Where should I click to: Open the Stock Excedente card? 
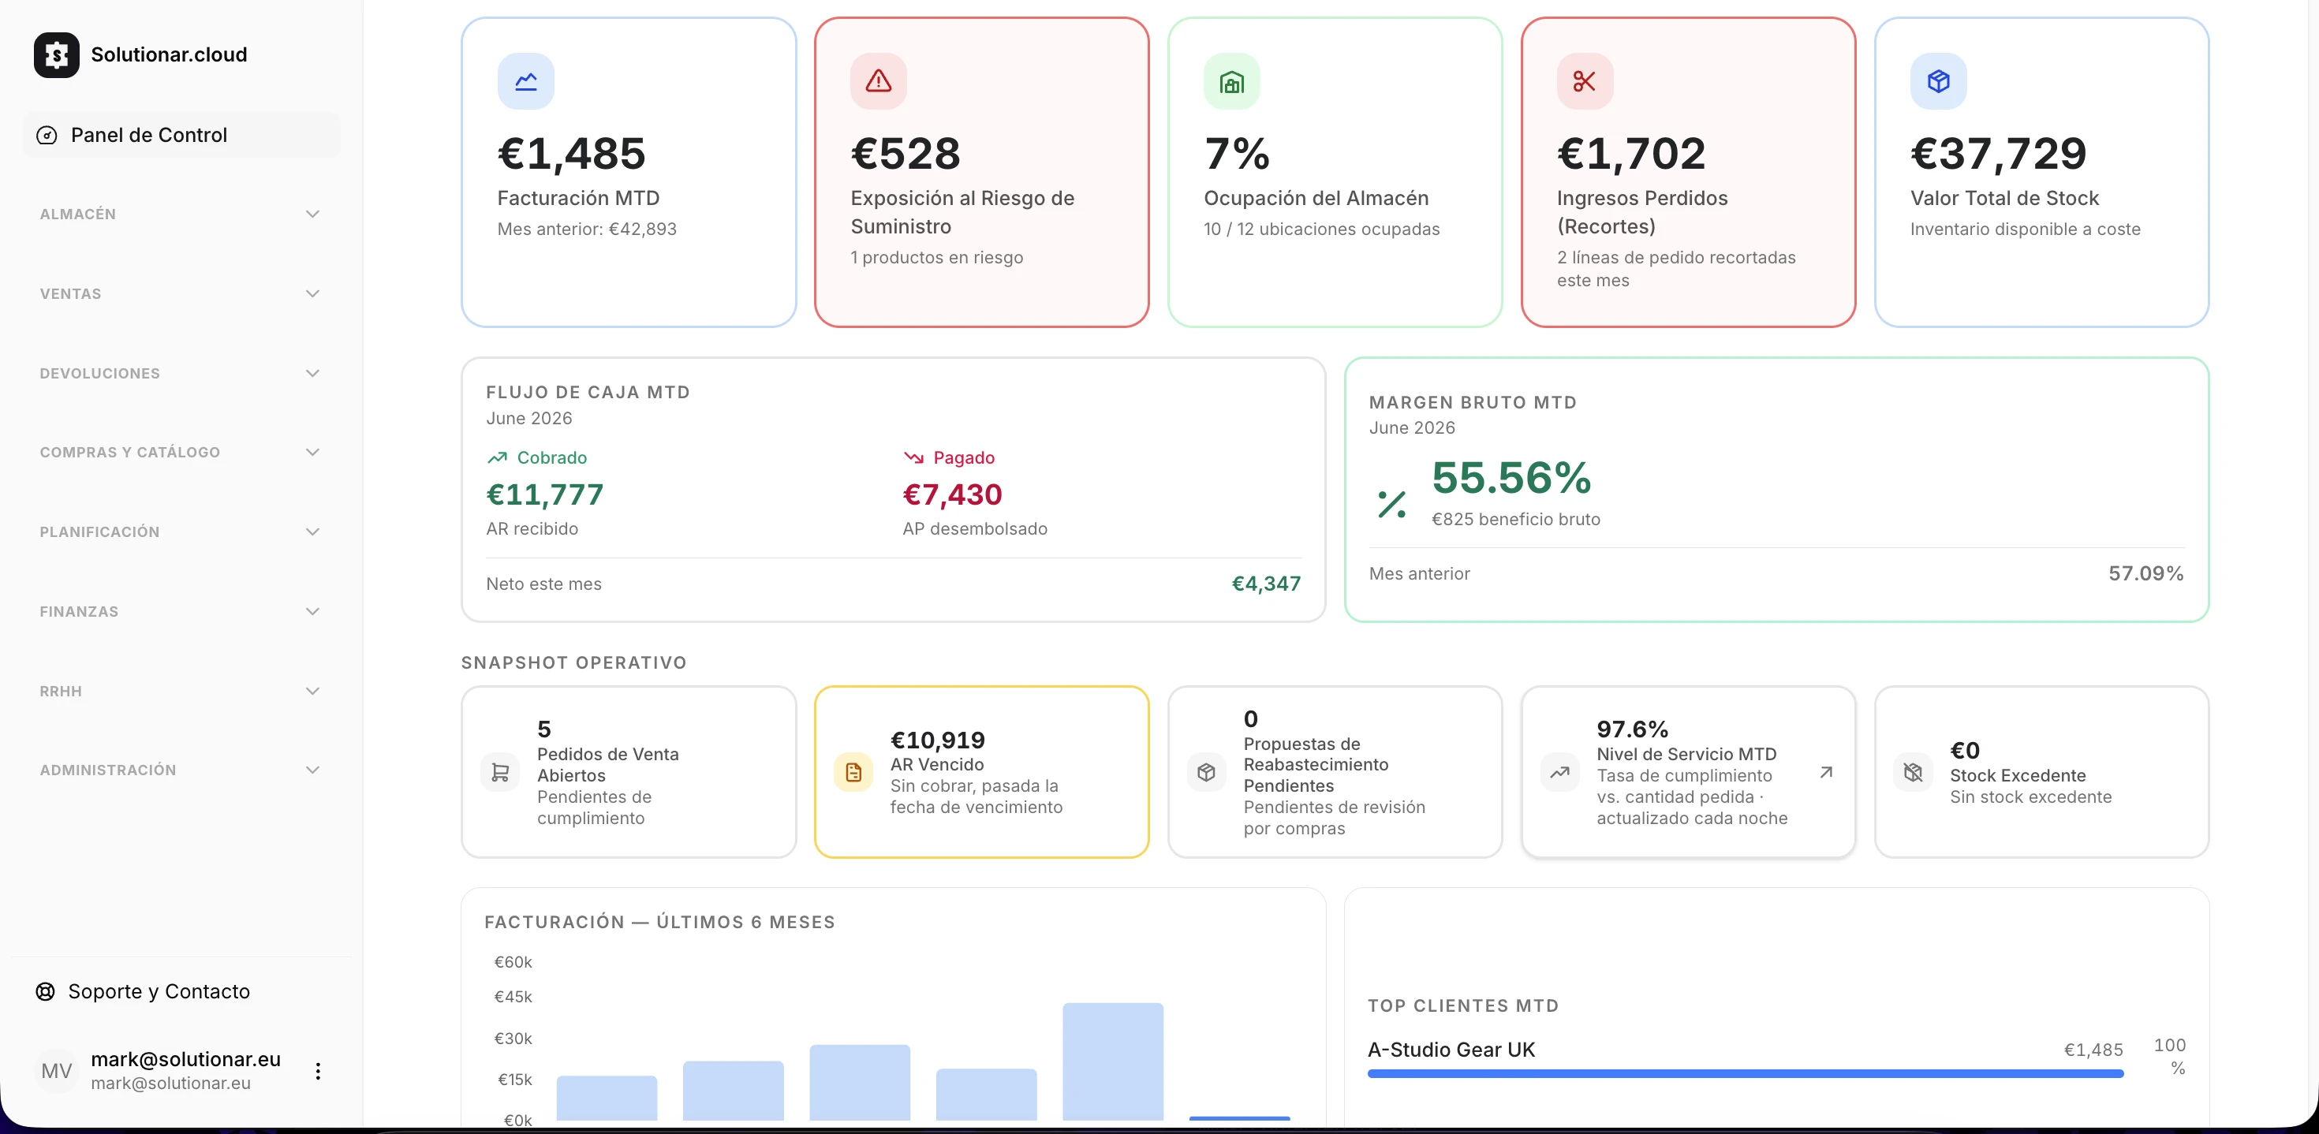point(2041,772)
